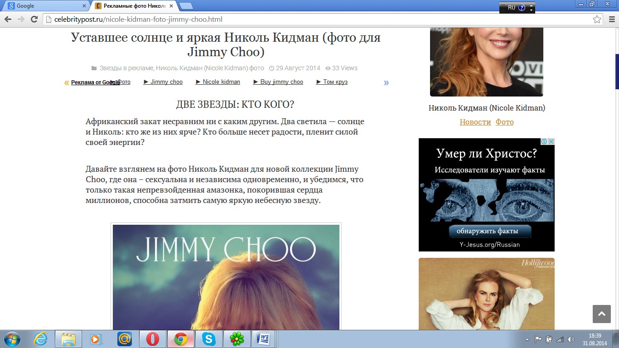The width and height of the screenshot is (619, 348).
Task: Open the Action Center flag icon
Action: point(538,339)
